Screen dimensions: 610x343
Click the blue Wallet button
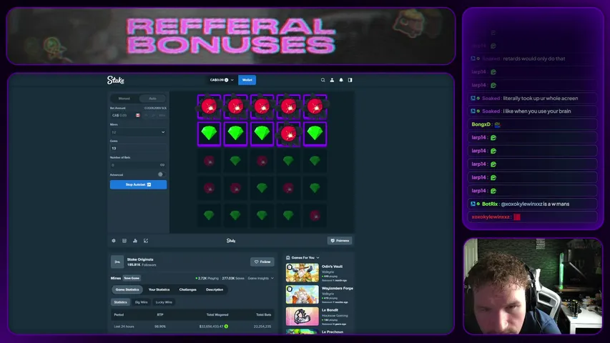(247, 80)
